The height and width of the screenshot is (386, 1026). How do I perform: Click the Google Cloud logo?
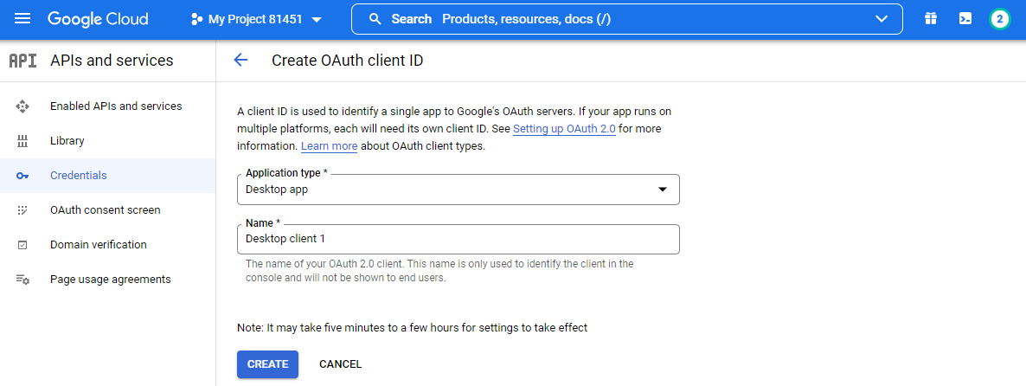point(98,19)
